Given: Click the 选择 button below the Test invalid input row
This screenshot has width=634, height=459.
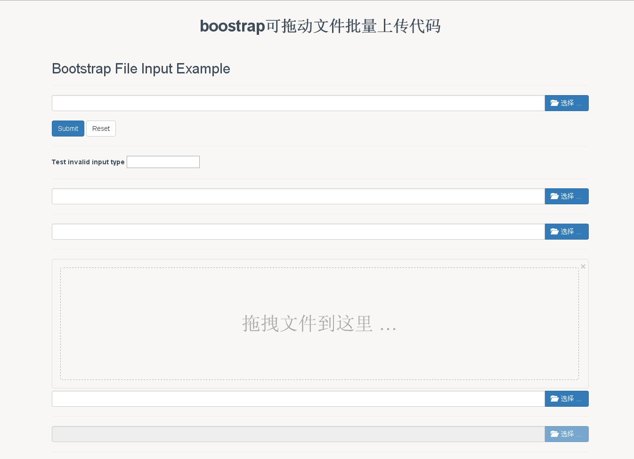Looking at the screenshot, I should coord(567,196).
